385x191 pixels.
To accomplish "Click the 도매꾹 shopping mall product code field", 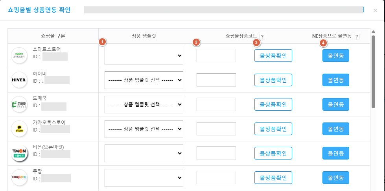I will (216, 104).
